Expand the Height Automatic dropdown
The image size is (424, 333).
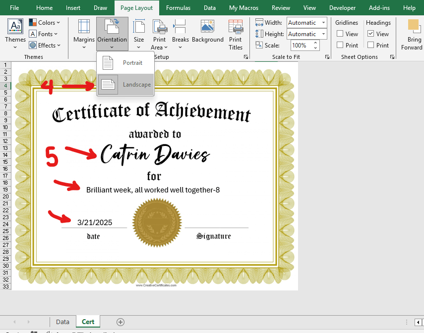(x=323, y=34)
